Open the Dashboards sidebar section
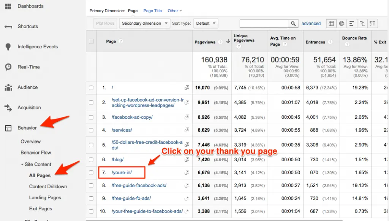The image size is (389, 221). click(x=30, y=6)
